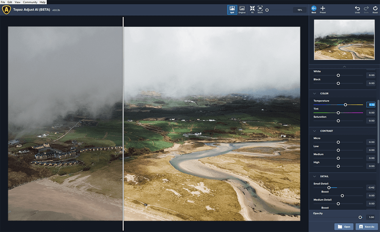The height and width of the screenshot is (232, 380).
Task: Click the Back navigation icon
Action: coord(313,9)
